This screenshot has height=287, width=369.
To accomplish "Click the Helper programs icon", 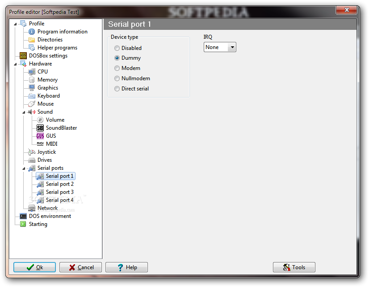I will tap(32, 48).
